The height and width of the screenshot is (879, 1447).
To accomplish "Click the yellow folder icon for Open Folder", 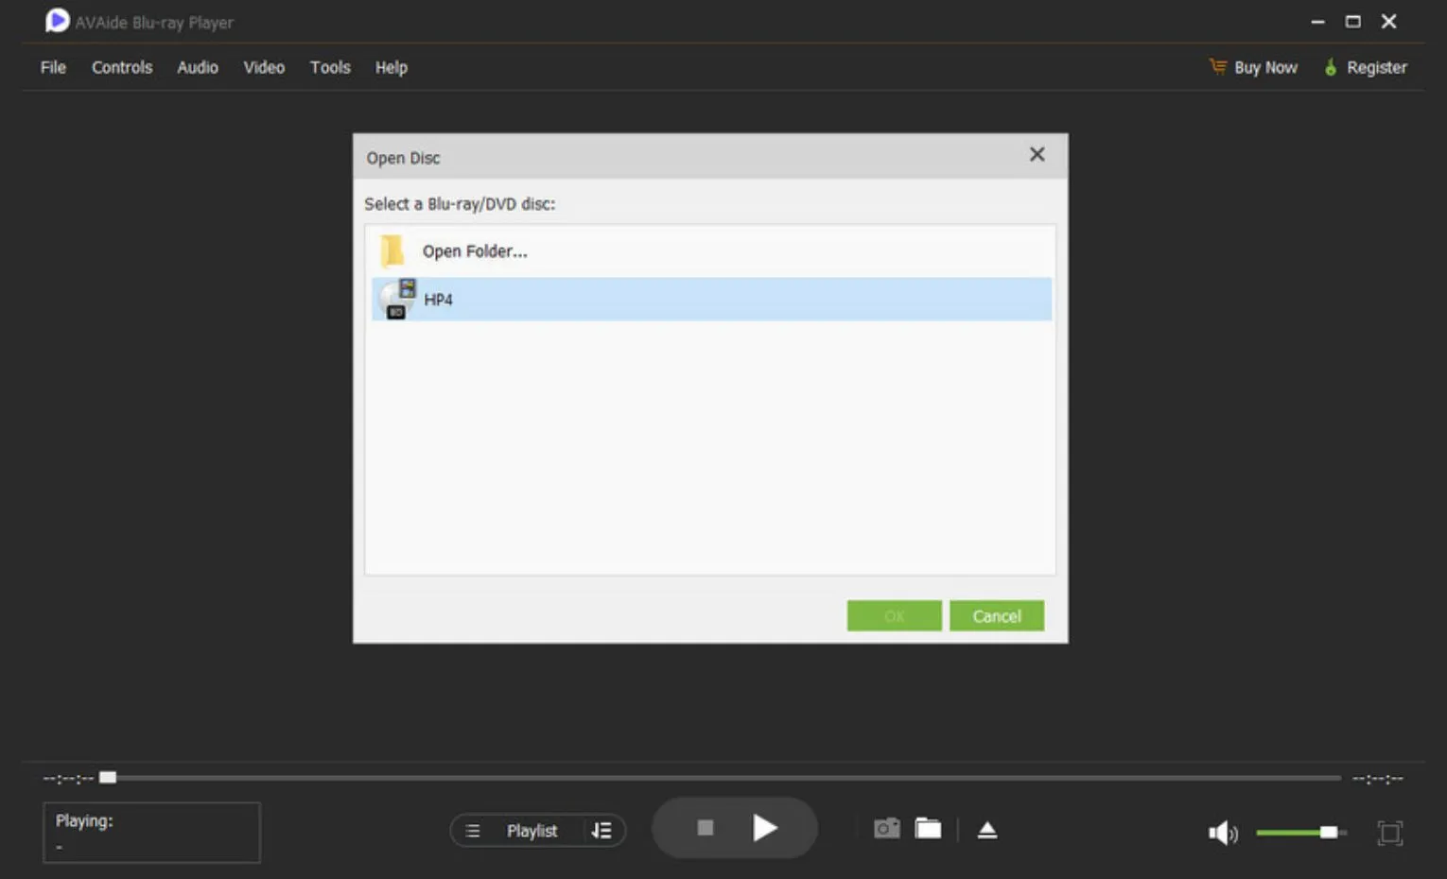I will click(392, 251).
